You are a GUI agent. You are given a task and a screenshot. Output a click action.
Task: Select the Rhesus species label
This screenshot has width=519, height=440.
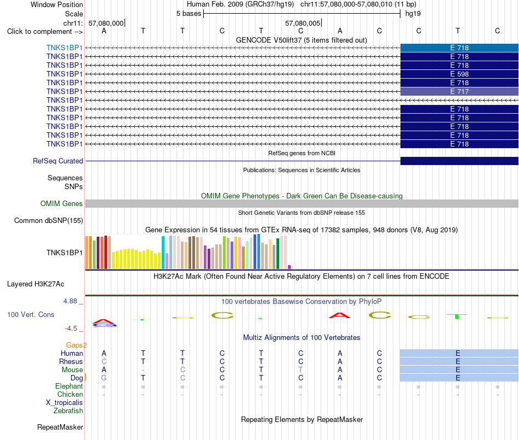pos(71,361)
